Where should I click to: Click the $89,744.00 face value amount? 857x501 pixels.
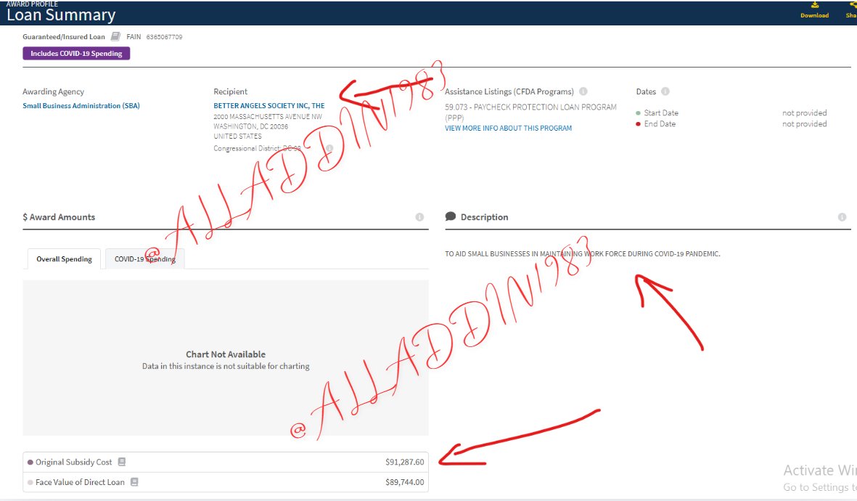pos(404,482)
